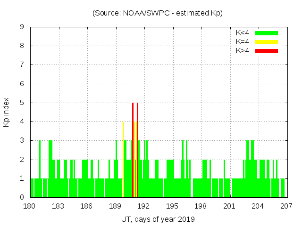The width and height of the screenshot is (302, 226).
Task: Click the yellow bar left of the red bars
Action: coord(123,159)
